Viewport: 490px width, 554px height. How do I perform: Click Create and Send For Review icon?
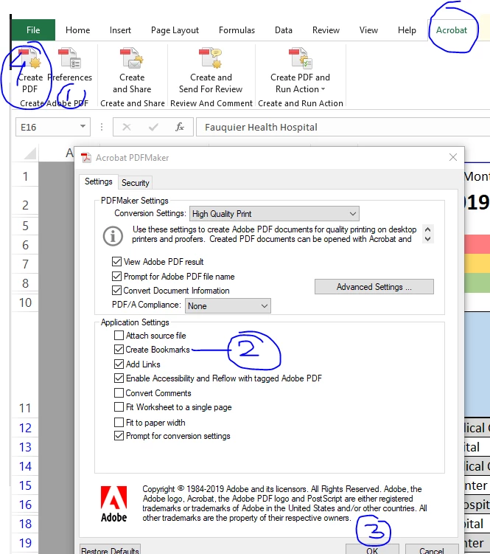click(211, 71)
